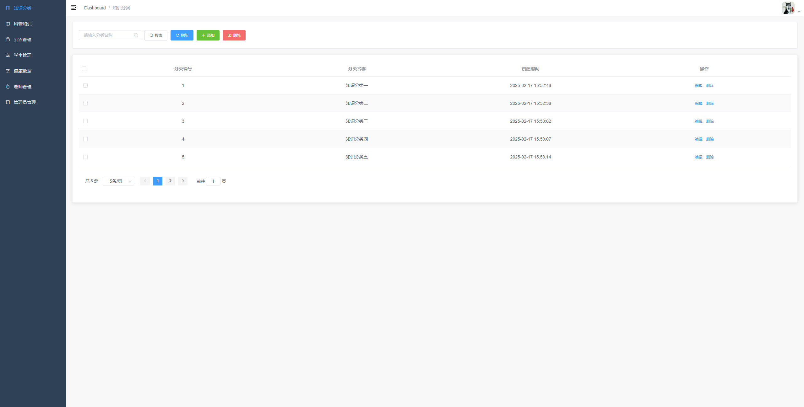804x407 pixels.
Task: Click the magnifier icon inside search field
Action: (136, 35)
